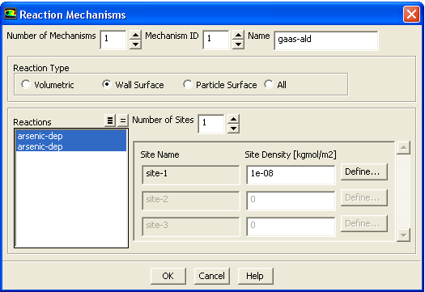
Task: Click Define button for site-2
Action: point(364,197)
